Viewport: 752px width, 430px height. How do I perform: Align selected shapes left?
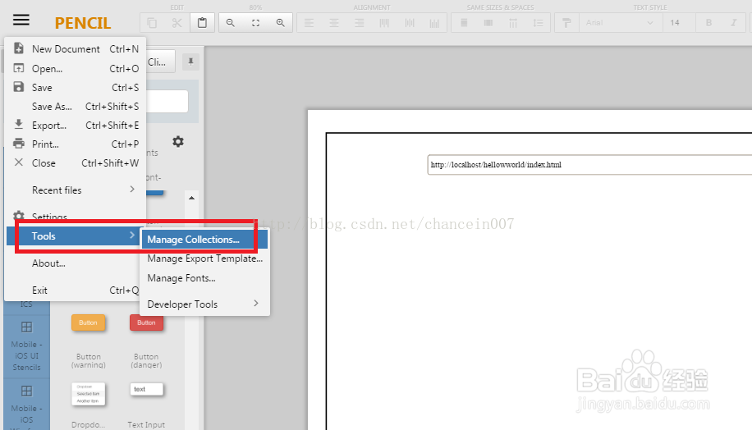(x=309, y=22)
